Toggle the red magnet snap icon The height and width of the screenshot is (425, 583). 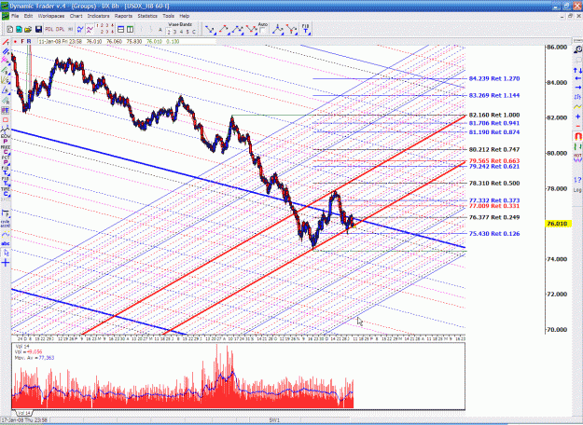click(577, 137)
